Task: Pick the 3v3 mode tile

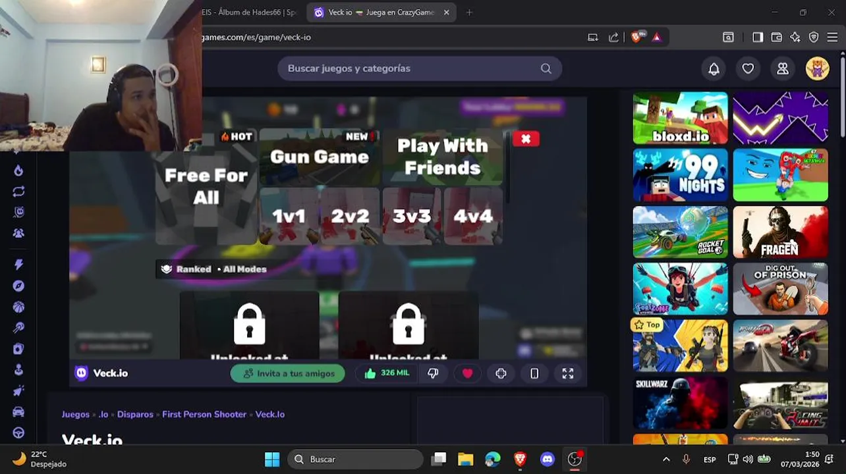Action: click(412, 216)
